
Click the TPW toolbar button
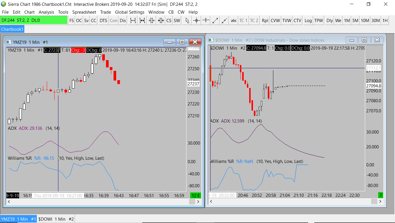319,21
